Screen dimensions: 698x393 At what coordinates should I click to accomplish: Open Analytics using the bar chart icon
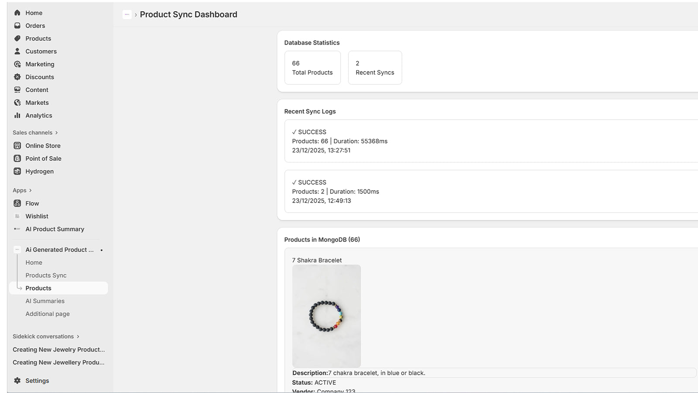click(x=17, y=115)
